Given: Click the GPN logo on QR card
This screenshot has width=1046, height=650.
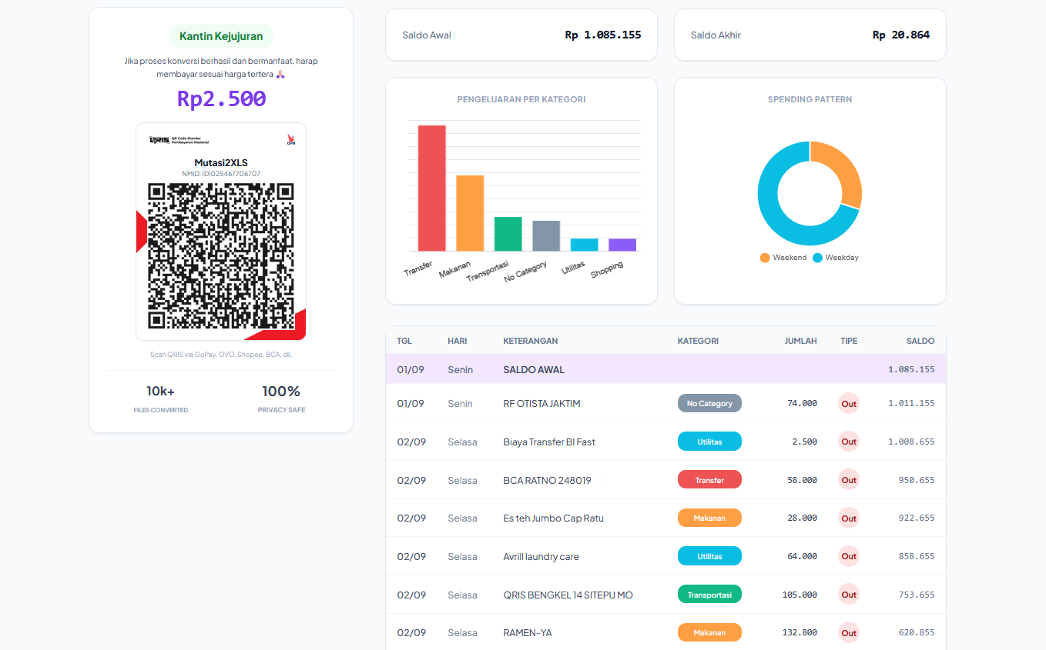Looking at the screenshot, I should point(290,139).
